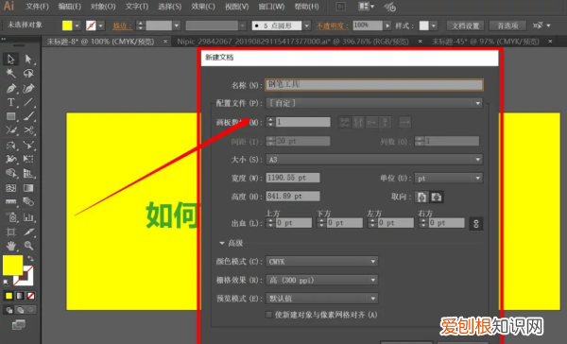Select the Slice tool
Image resolution: width=567 pixels, height=344 pixels.
[x=28, y=232]
